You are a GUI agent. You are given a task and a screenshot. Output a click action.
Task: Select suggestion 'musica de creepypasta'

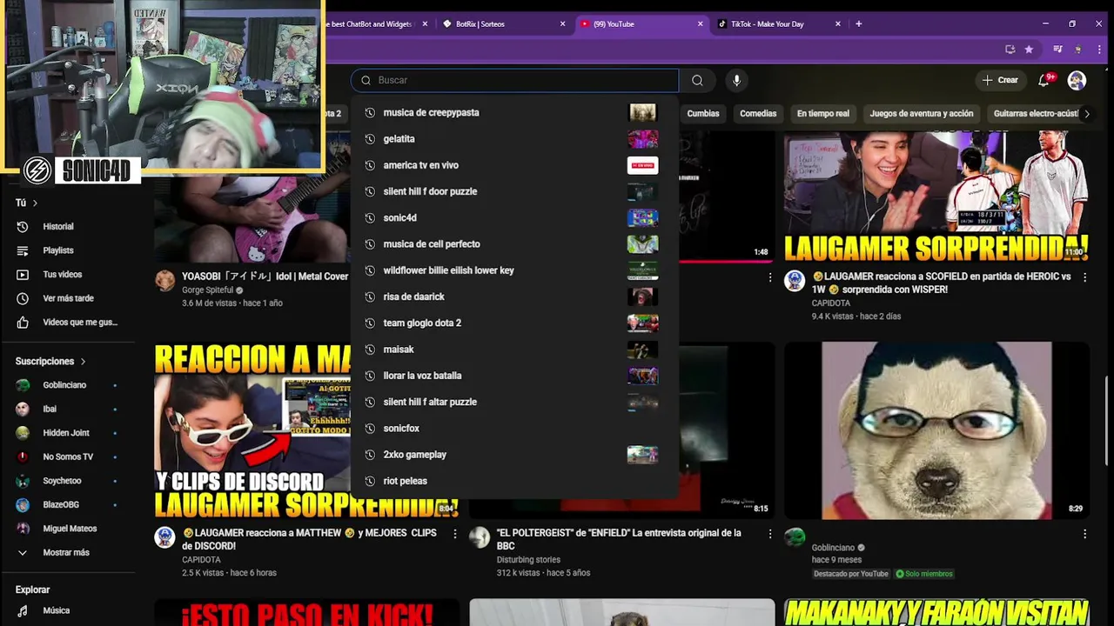pyautogui.click(x=513, y=112)
